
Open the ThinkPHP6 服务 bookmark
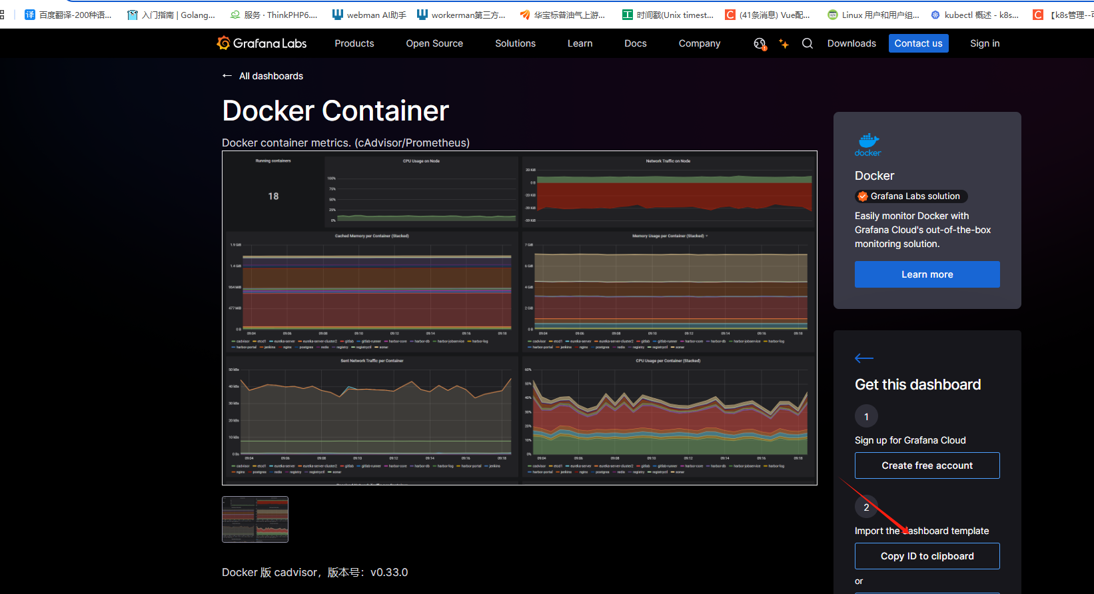tap(273, 15)
